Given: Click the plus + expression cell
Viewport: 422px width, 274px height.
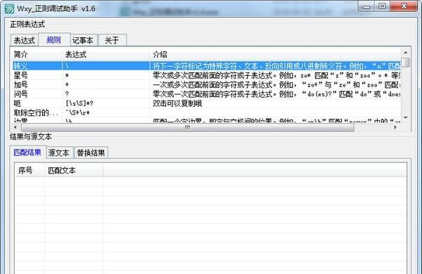Looking at the screenshot, I should pyautogui.click(x=67, y=85).
